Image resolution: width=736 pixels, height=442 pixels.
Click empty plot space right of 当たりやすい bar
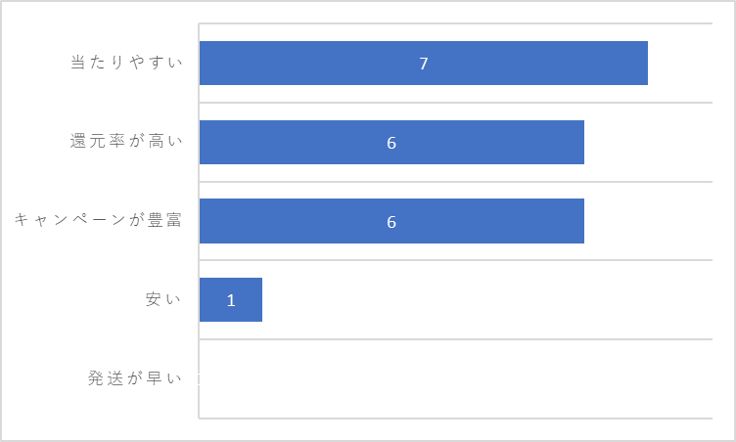680,63
